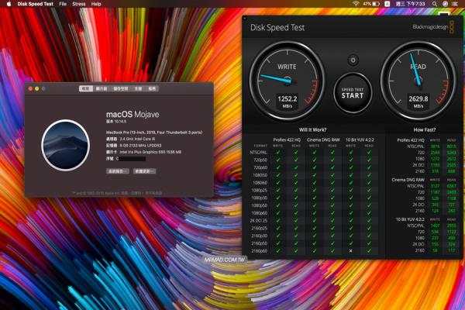Open the Notification Center icon
The image size is (465, 310).
(455, 4)
